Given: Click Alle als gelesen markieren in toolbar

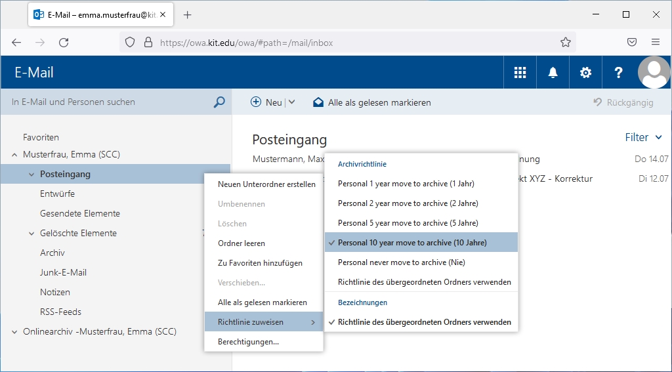Looking at the screenshot, I should tap(372, 102).
